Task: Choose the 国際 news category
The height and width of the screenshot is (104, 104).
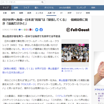Action: (21, 13)
